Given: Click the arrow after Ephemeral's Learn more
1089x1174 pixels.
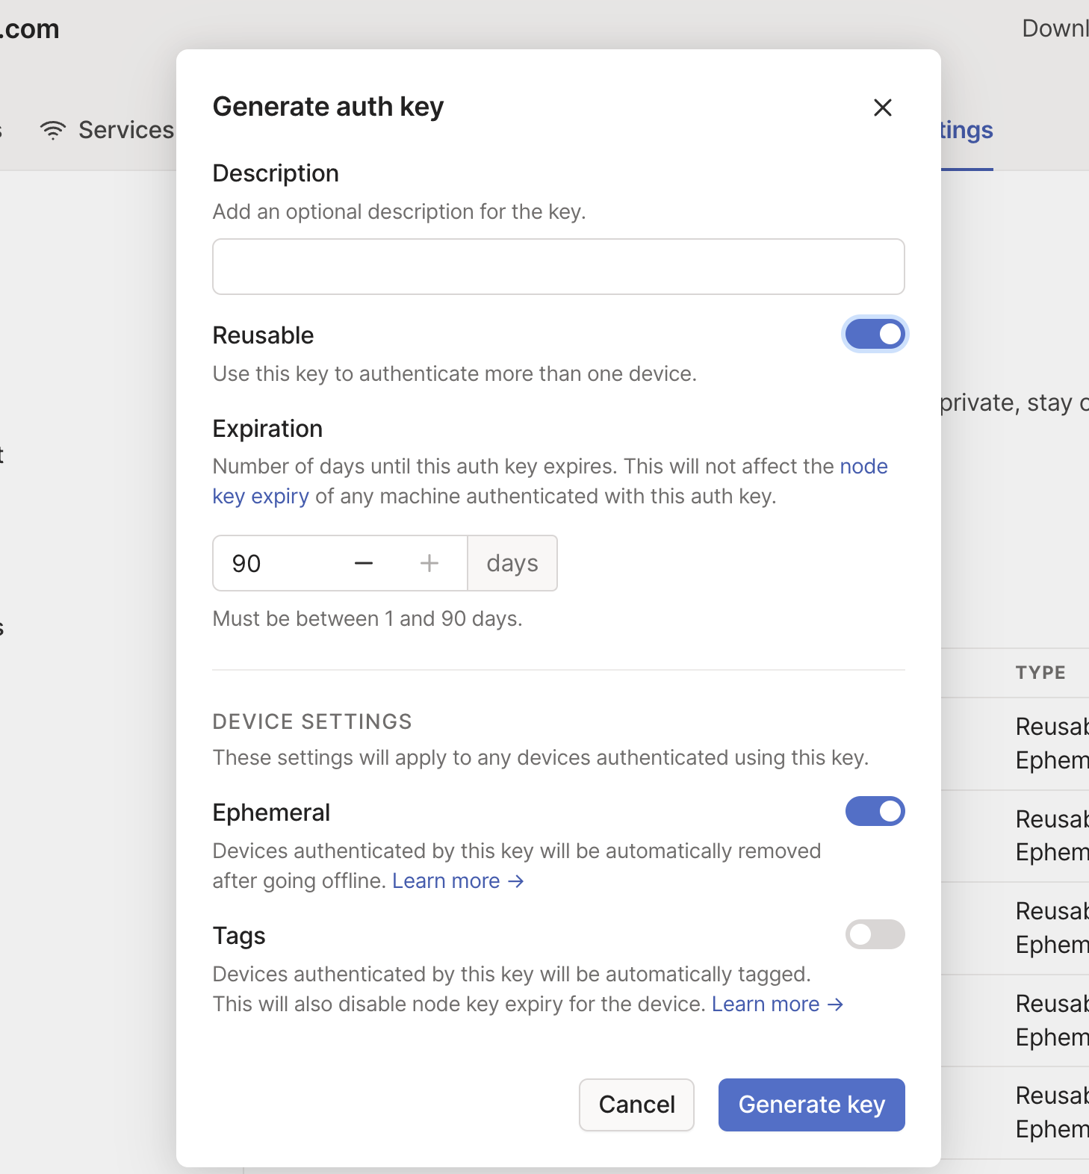Looking at the screenshot, I should coord(515,881).
